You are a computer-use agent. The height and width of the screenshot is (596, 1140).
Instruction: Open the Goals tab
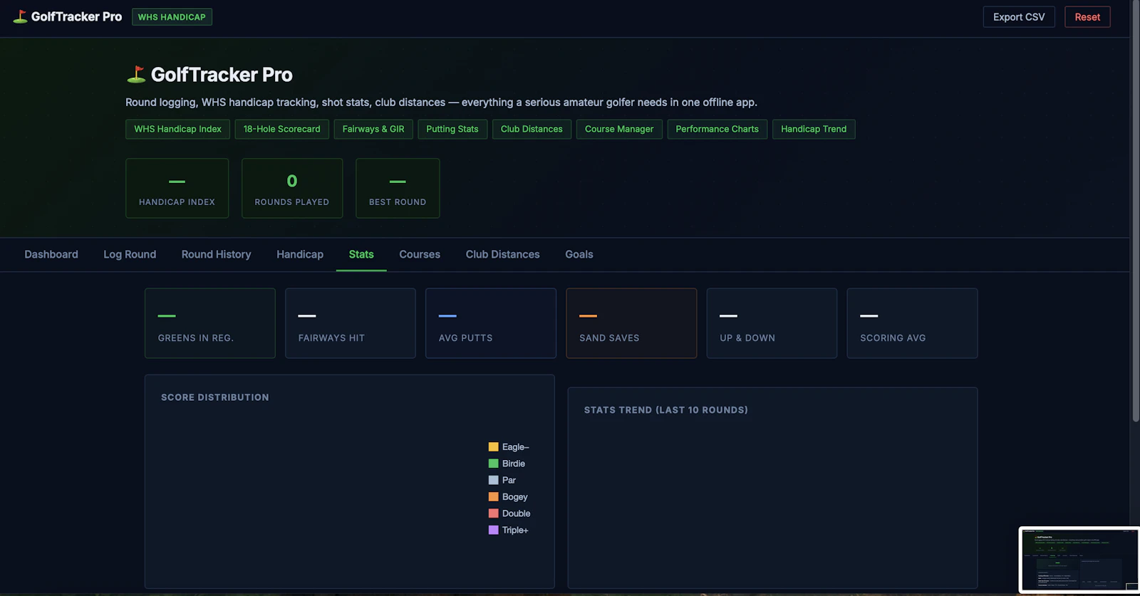coord(579,254)
